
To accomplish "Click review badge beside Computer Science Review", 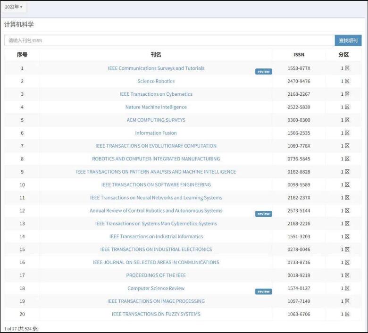I will click(263, 291).
